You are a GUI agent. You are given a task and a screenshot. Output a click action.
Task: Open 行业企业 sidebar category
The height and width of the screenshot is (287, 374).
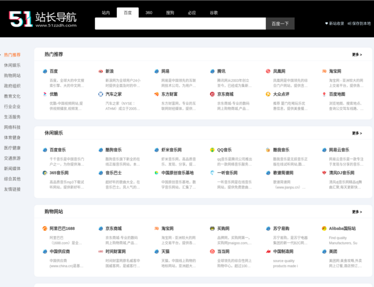(x=12, y=106)
